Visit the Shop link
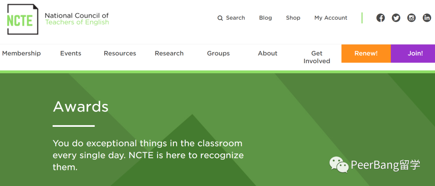Image resolution: width=435 pixels, height=186 pixels. pos(293,18)
